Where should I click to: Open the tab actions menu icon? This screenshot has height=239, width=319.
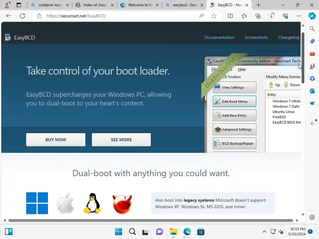(x=19, y=5)
